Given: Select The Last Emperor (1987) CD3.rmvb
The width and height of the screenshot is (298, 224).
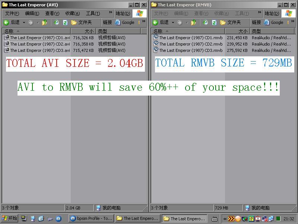Looking at the screenshot, I should pos(191,50).
